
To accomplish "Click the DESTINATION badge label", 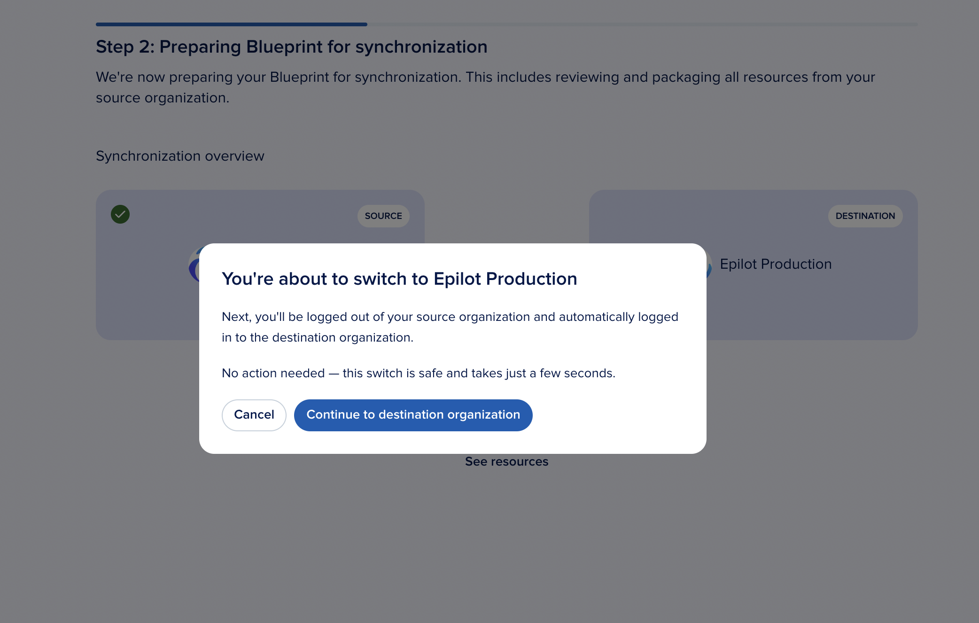I will coord(865,216).
